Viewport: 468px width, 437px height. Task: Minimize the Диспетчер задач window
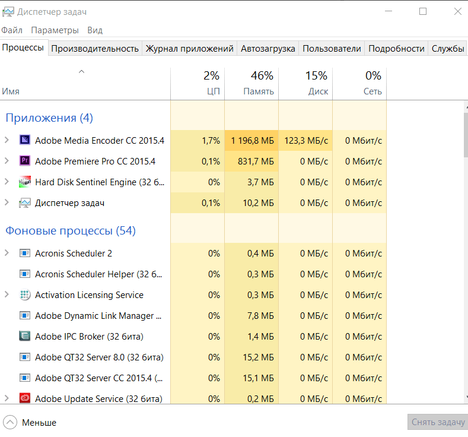(389, 11)
